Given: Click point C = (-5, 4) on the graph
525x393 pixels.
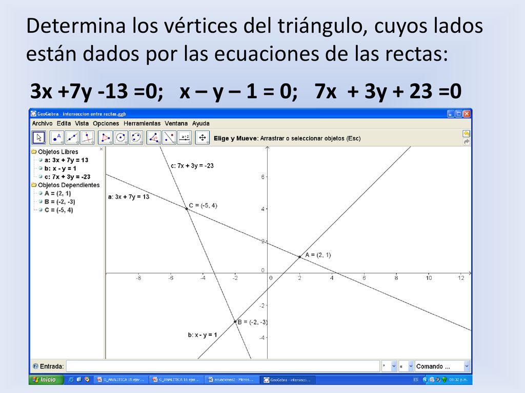Looking at the screenshot, I should pos(187,209).
